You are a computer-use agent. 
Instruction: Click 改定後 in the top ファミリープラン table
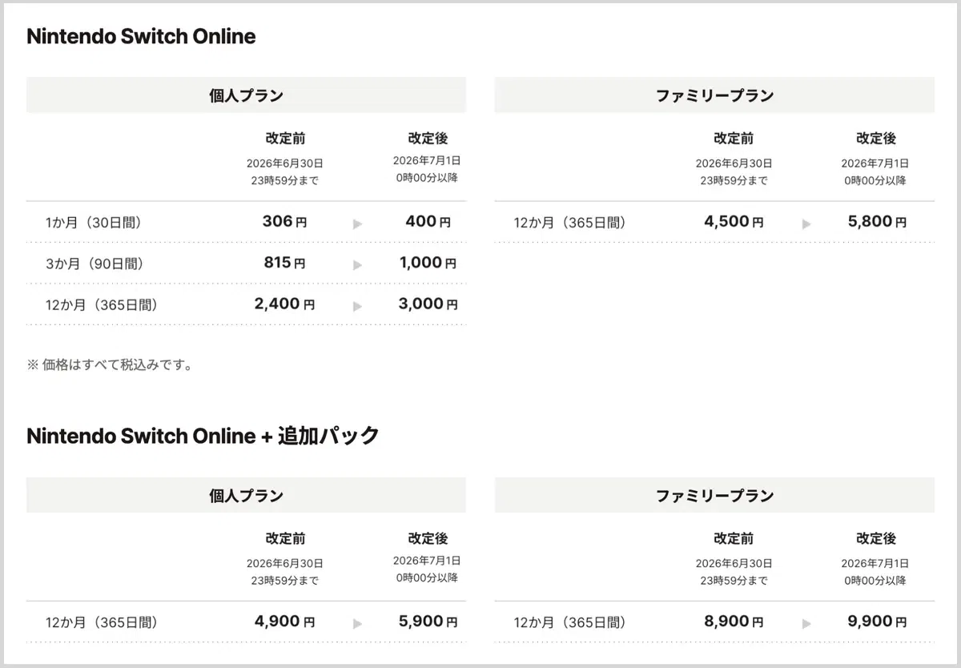(876, 139)
